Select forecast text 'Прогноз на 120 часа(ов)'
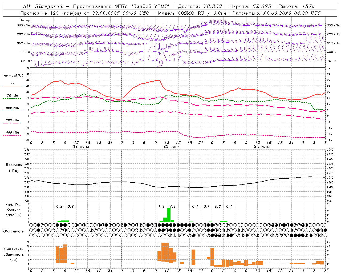Screen dimensions: 341x273 [51, 13]
